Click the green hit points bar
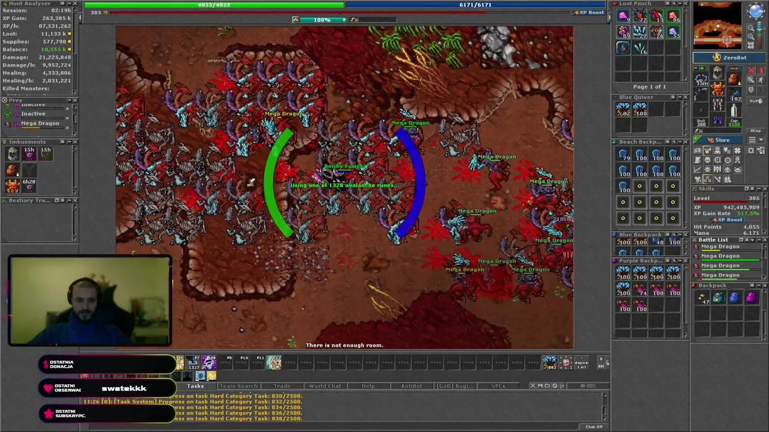Viewport: 769px width, 432px height. point(214,5)
